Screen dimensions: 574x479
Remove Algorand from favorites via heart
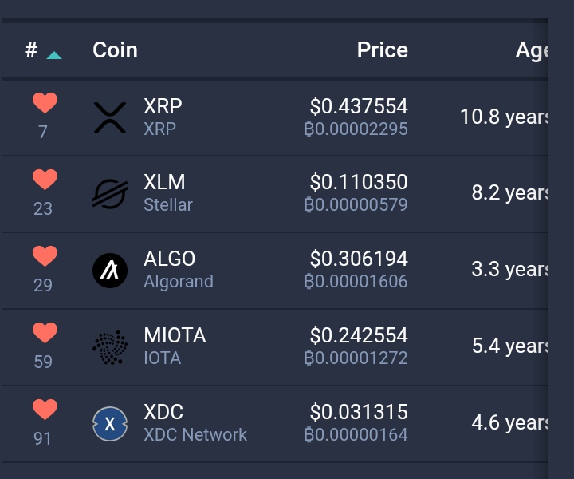[45, 255]
